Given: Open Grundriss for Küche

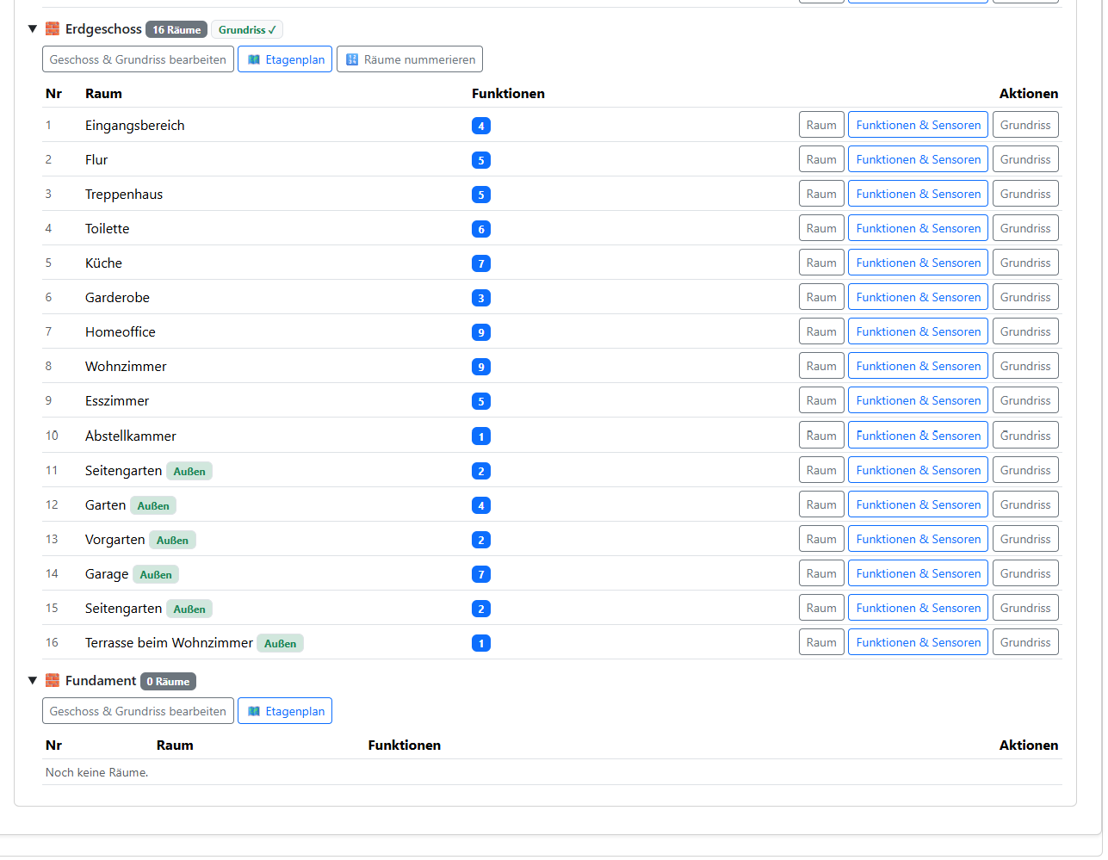Looking at the screenshot, I should click(1025, 263).
